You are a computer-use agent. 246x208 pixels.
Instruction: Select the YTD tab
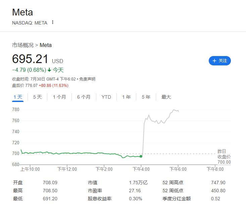tap(106, 97)
